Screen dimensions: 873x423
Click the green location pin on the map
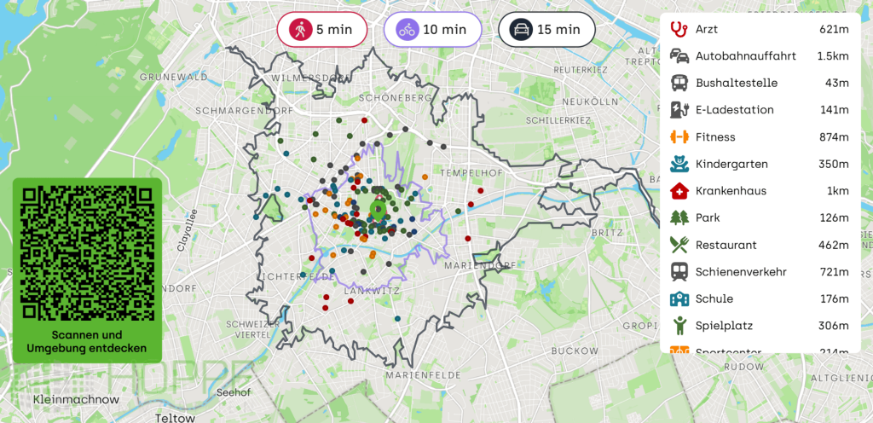coord(378,211)
